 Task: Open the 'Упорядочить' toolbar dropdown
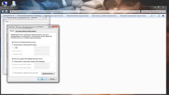click(8, 16)
